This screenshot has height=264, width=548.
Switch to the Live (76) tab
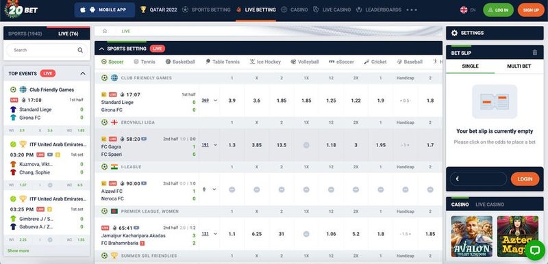(x=68, y=34)
